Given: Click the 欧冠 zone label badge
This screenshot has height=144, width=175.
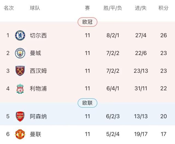Looking at the screenshot, I should (x=87, y=22).
